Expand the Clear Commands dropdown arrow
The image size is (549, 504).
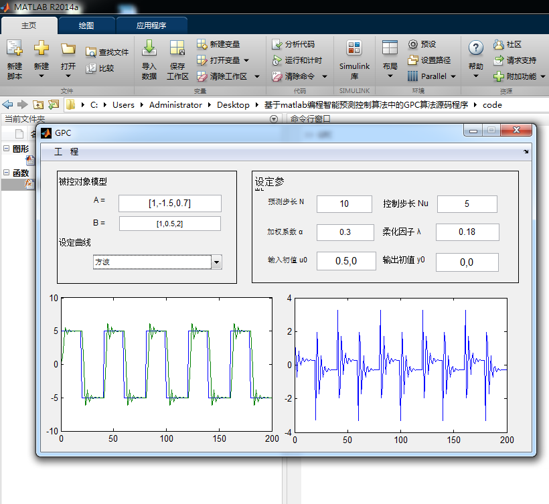(x=325, y=76)
